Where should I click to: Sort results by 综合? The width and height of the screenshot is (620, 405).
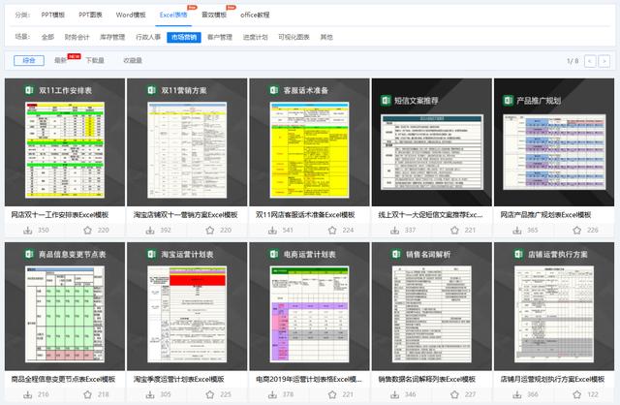tap(29, 60)
